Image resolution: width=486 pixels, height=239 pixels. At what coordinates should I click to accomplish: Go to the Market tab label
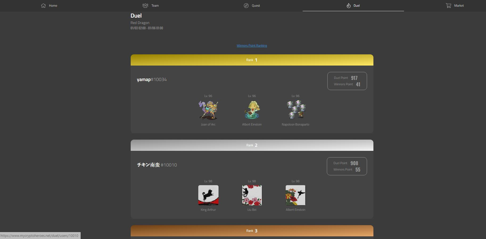point(459,6)
